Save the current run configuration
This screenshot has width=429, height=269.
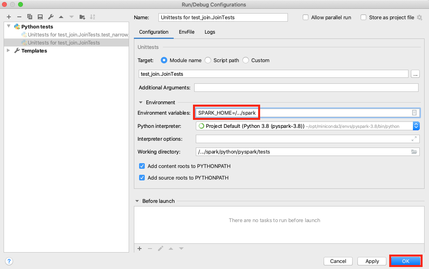click(x=40, y=17)
